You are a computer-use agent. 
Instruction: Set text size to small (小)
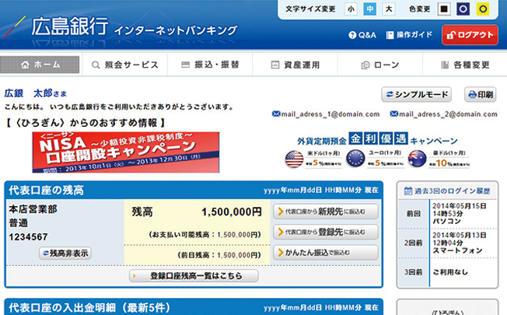[351, 9]
